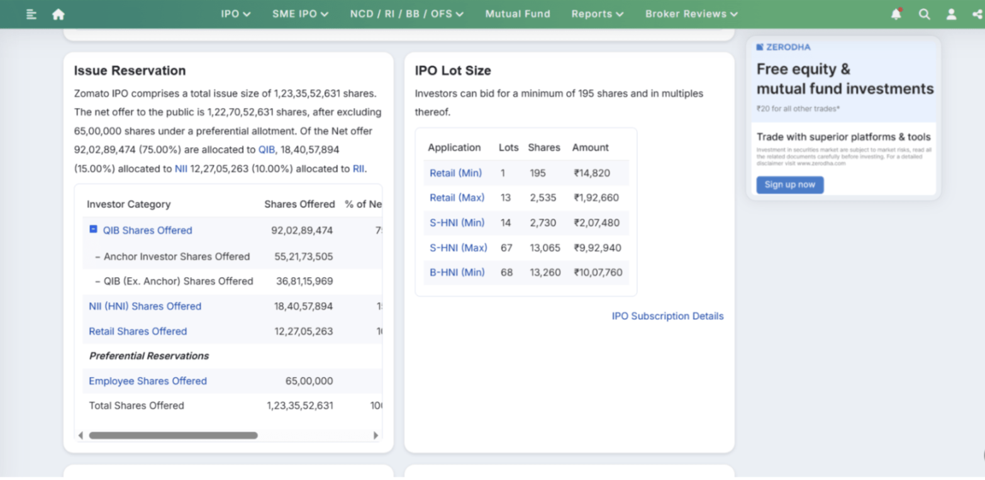Open IPO Subscription Details link
Viewport: 985px width, 480px height.
pos(668,316)
